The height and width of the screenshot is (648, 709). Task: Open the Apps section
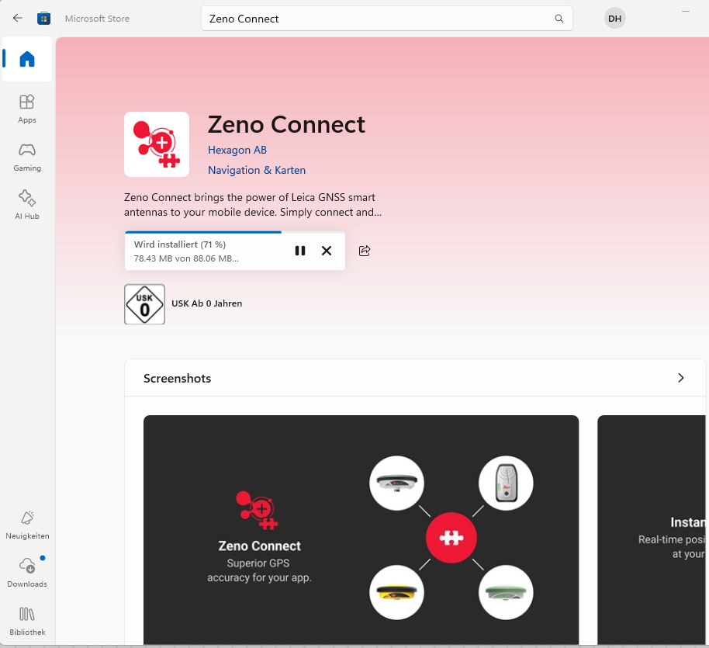point(27,109)
